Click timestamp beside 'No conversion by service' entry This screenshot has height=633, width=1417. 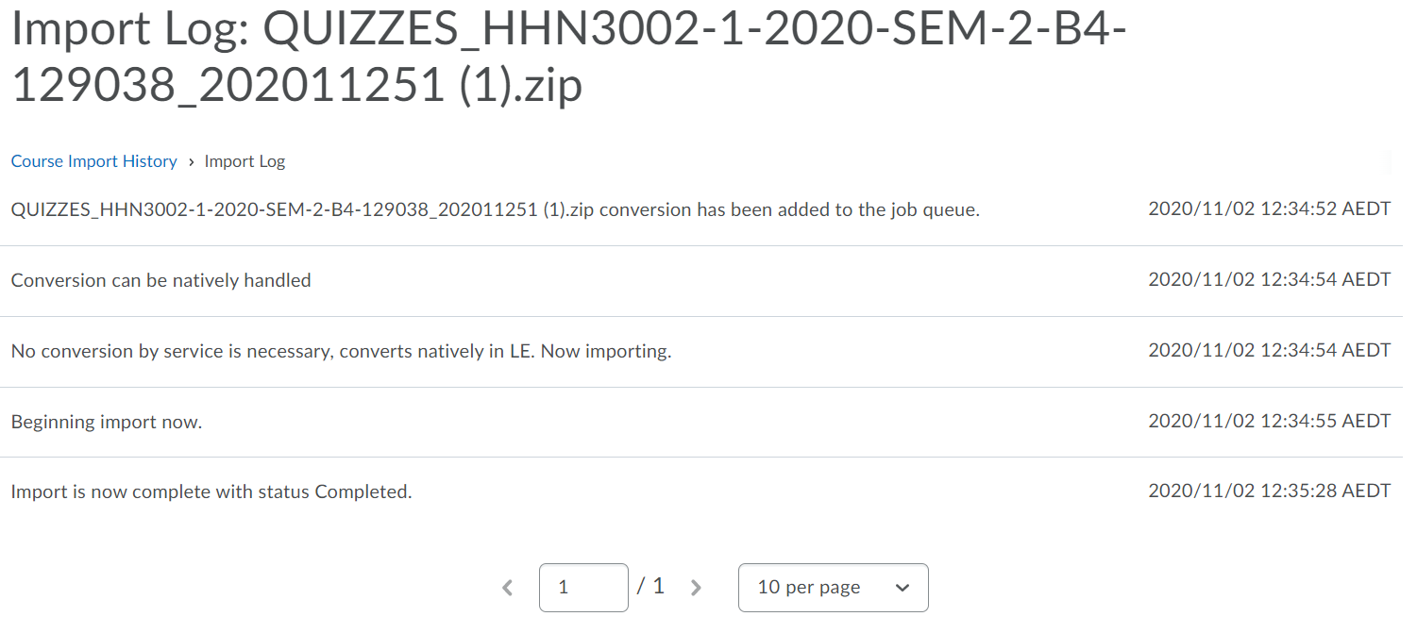click(1269, 350)
